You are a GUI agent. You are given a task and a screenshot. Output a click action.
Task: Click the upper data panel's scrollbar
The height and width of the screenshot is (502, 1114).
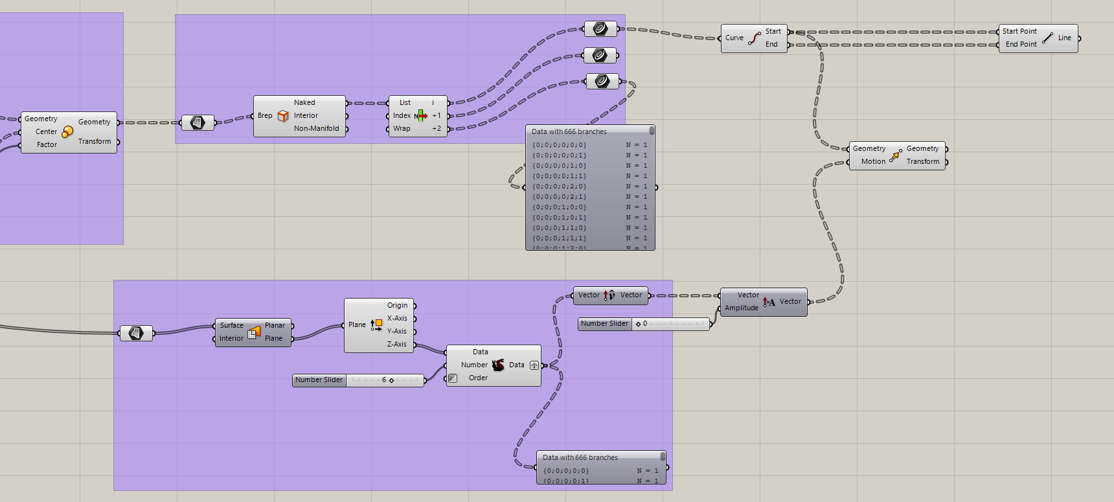(652, 131)
